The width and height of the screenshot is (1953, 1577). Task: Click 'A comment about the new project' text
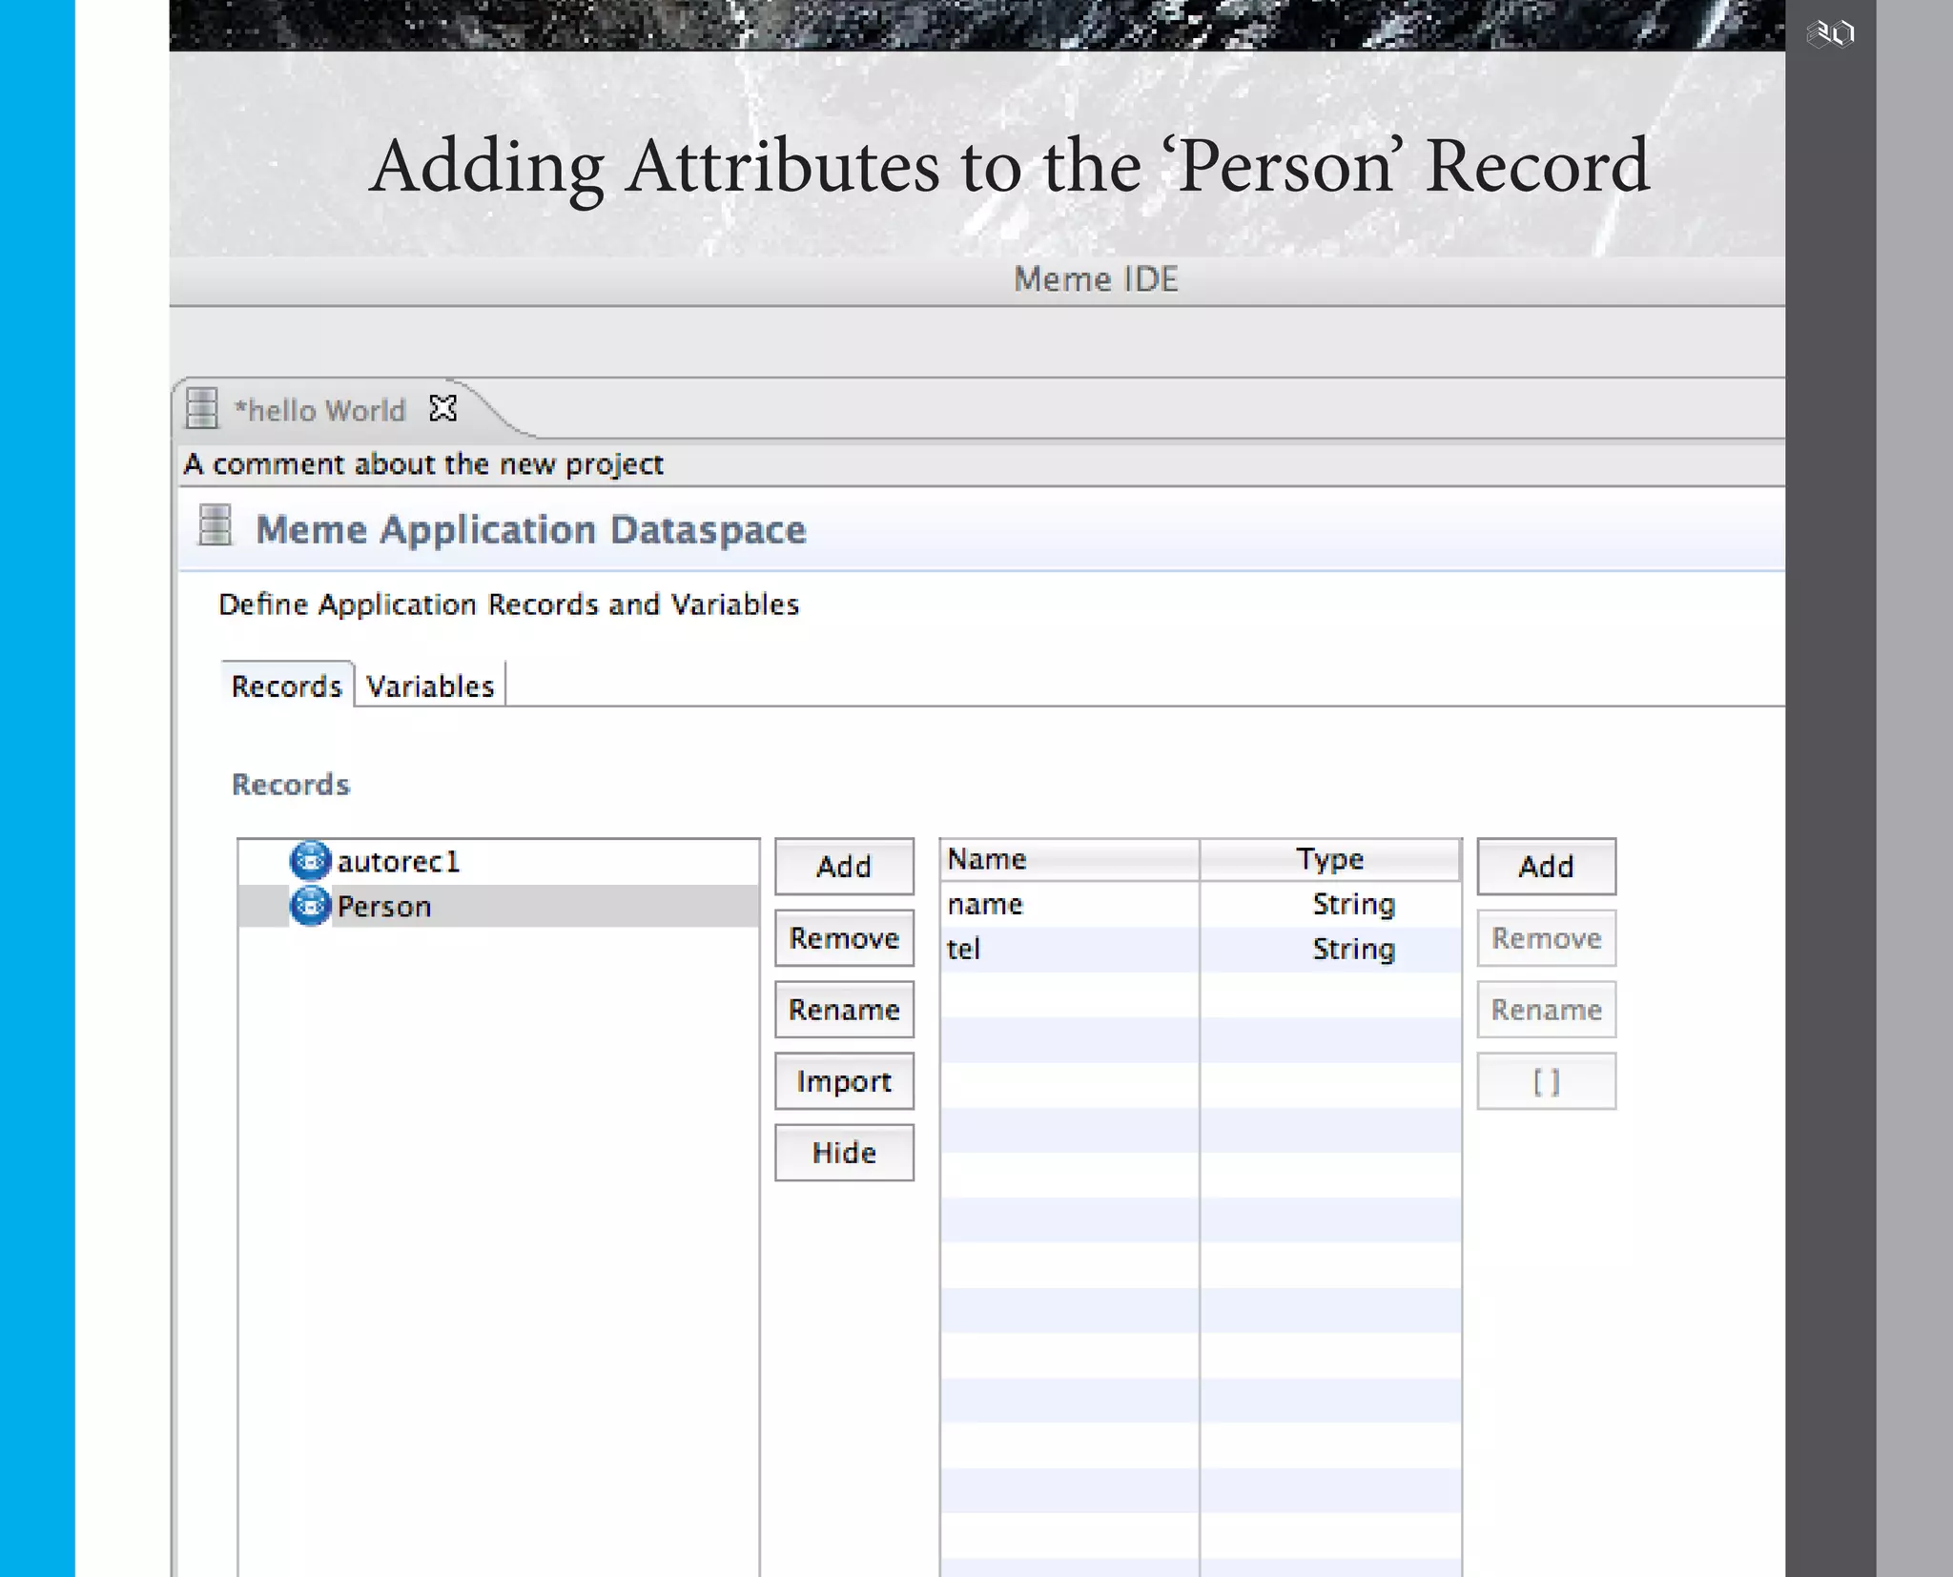423,464
